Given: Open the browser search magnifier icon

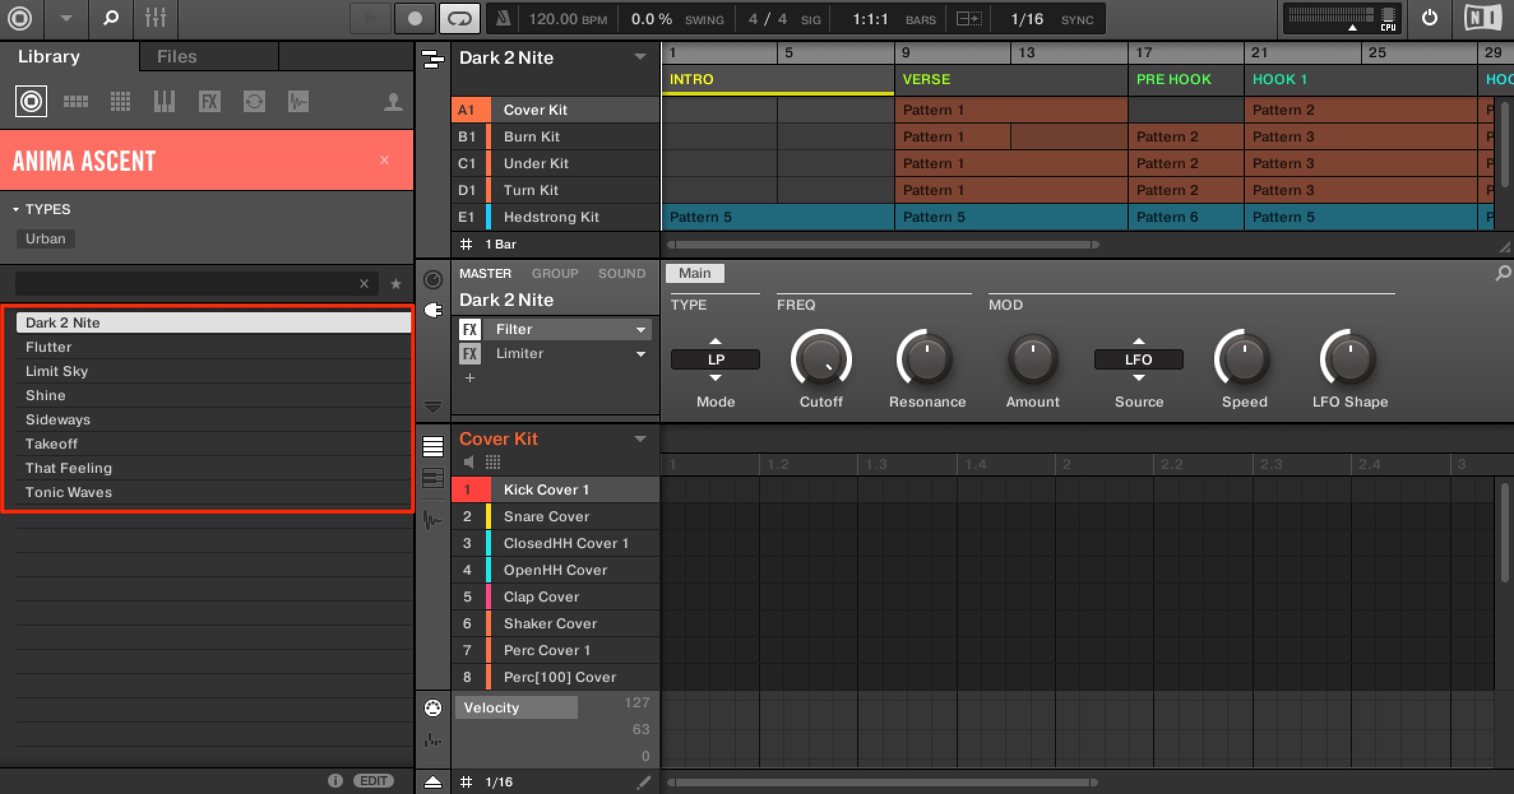Looking at the screenshot, I should coord(111,18).
